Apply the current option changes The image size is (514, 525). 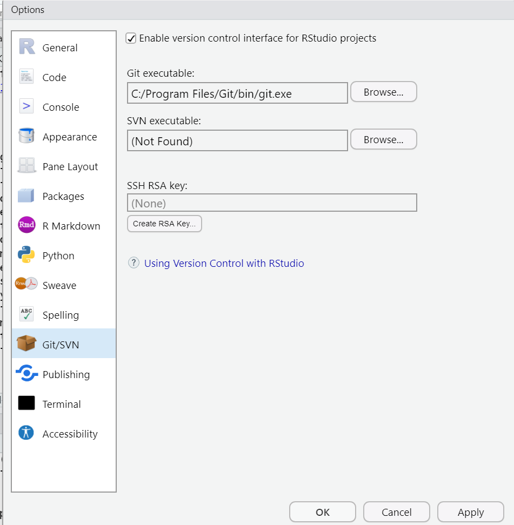[470, 511]
